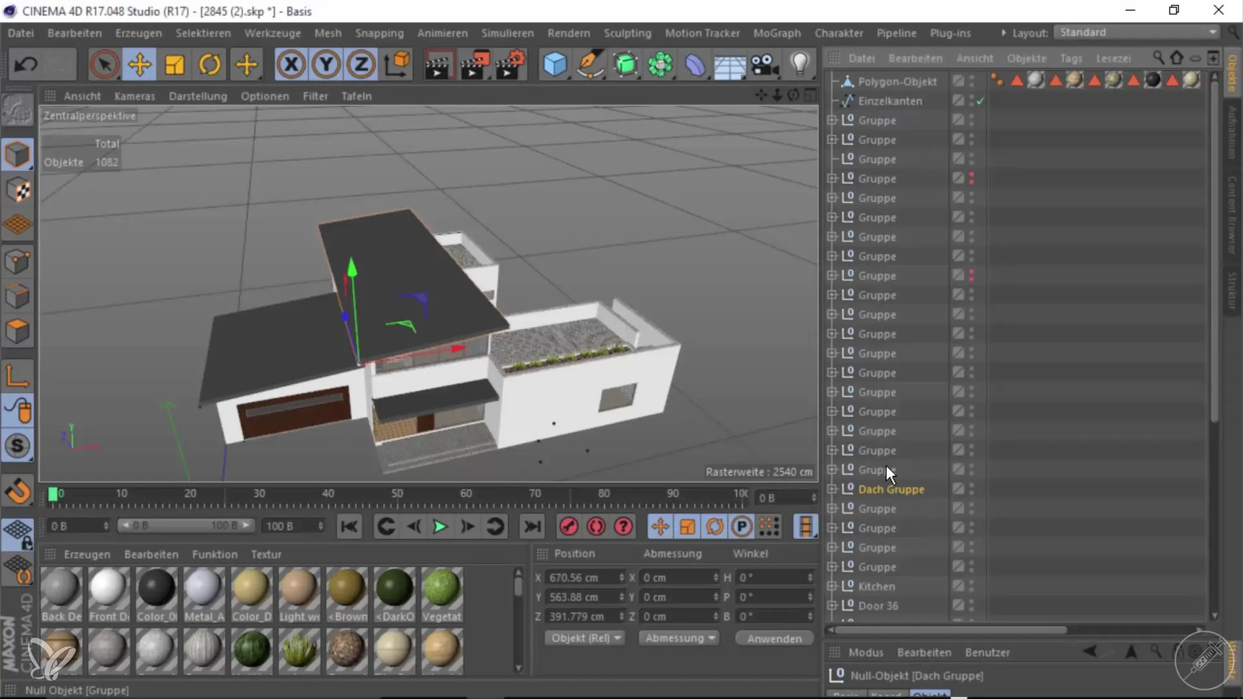
Task: Activate the Rotate tool
Action: [210, 64]
